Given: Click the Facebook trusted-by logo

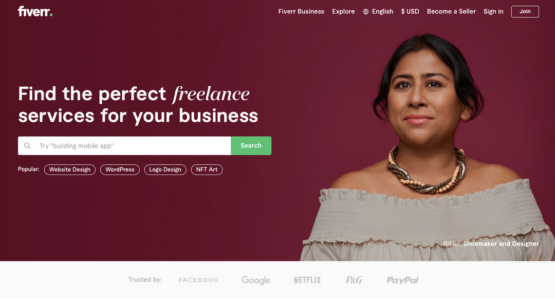Looking at the screenshot, I should pyautogui.click(x=198, y=280).
